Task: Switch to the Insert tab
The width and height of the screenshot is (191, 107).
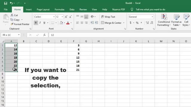Action: (29, 10)
